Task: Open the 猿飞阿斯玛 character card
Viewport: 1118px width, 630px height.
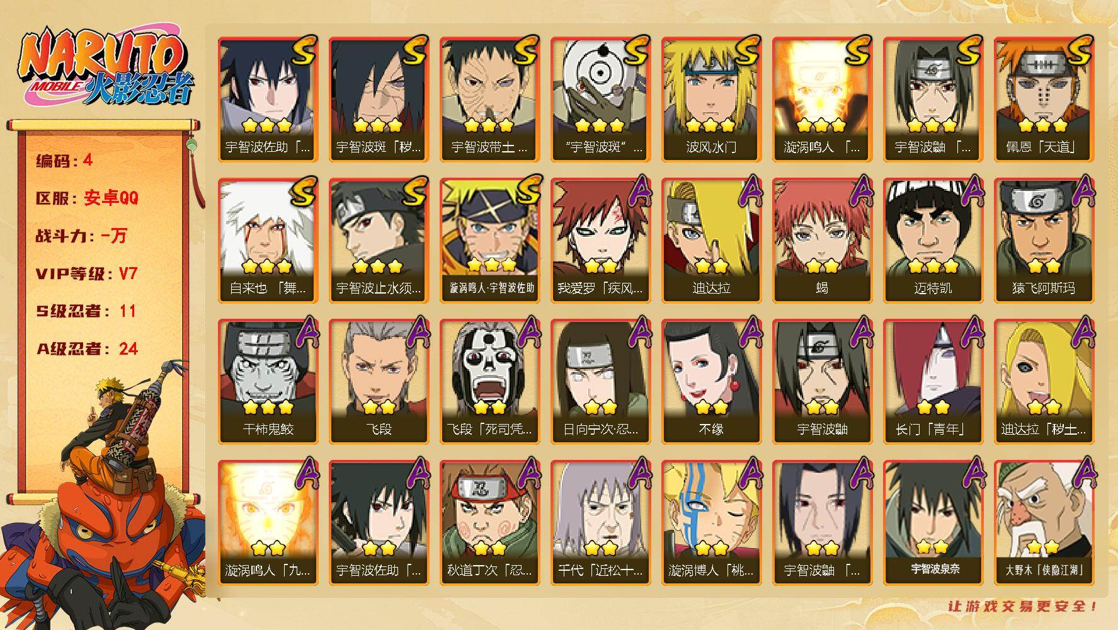Action: (1044, 241)
